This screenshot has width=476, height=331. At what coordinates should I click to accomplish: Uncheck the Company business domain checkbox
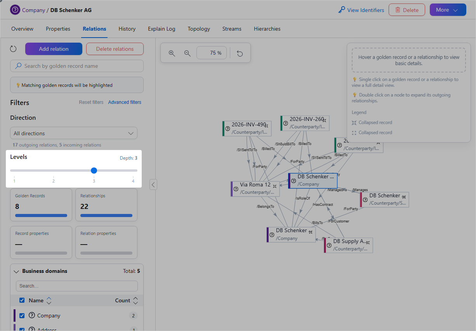[22, 315]
